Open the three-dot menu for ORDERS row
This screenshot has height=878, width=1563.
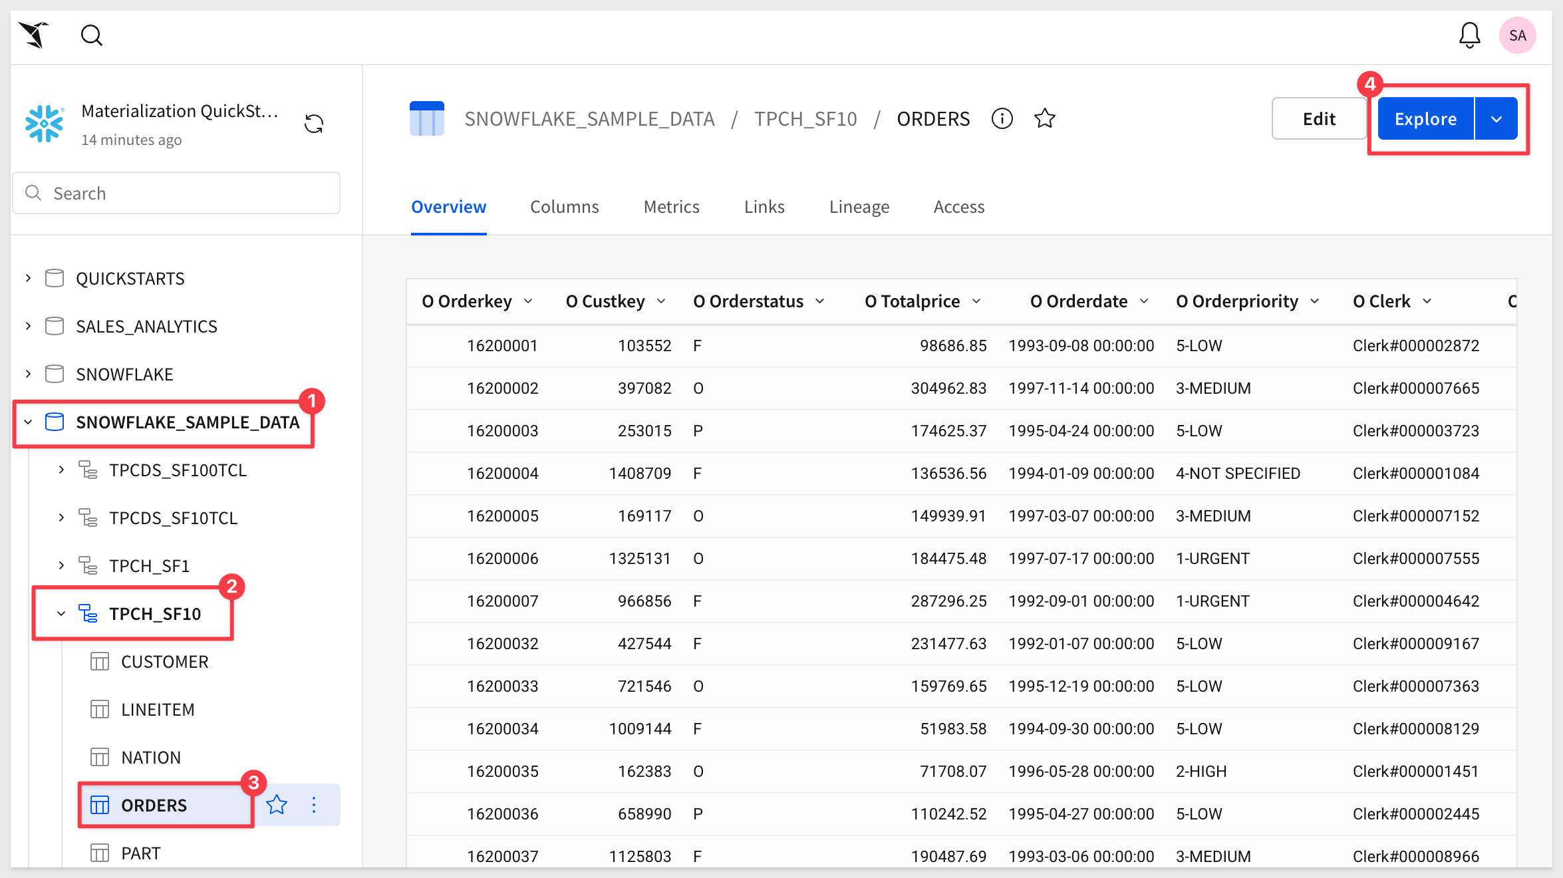314,805
